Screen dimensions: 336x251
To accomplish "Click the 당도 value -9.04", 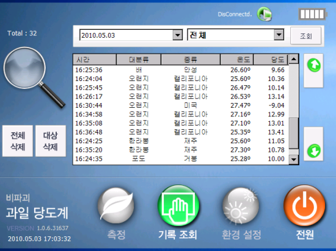I will click(x=276, y=105).
